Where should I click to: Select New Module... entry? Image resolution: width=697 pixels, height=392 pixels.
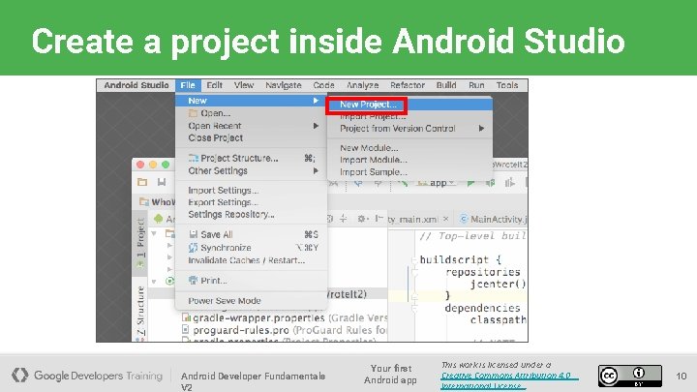(x=369, y=148)
